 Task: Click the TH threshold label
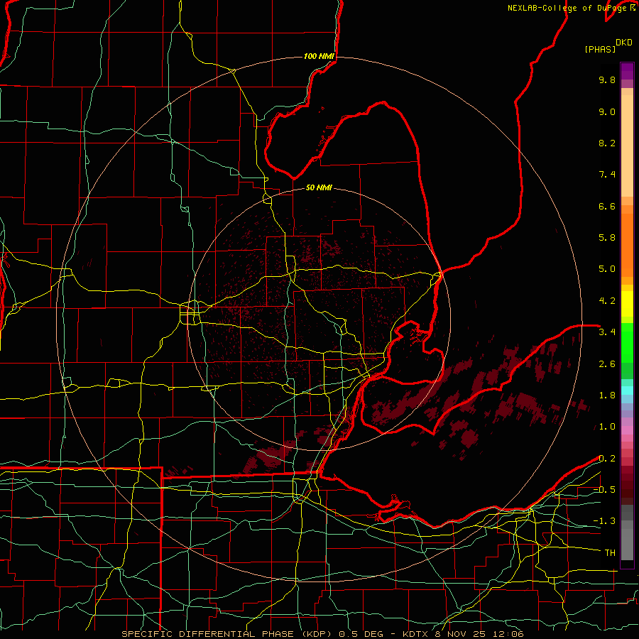click(x=610, y=553)
